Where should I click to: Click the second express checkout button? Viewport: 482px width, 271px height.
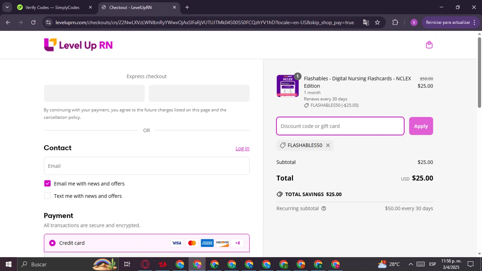click(199, 93)
